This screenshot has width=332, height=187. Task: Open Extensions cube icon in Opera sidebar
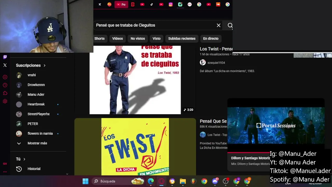click(x=5, y=93)
